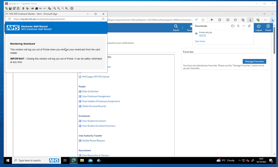278x167 pixels.
Task: Search downloads with the magnifier icon
Action: coord(238,26)
